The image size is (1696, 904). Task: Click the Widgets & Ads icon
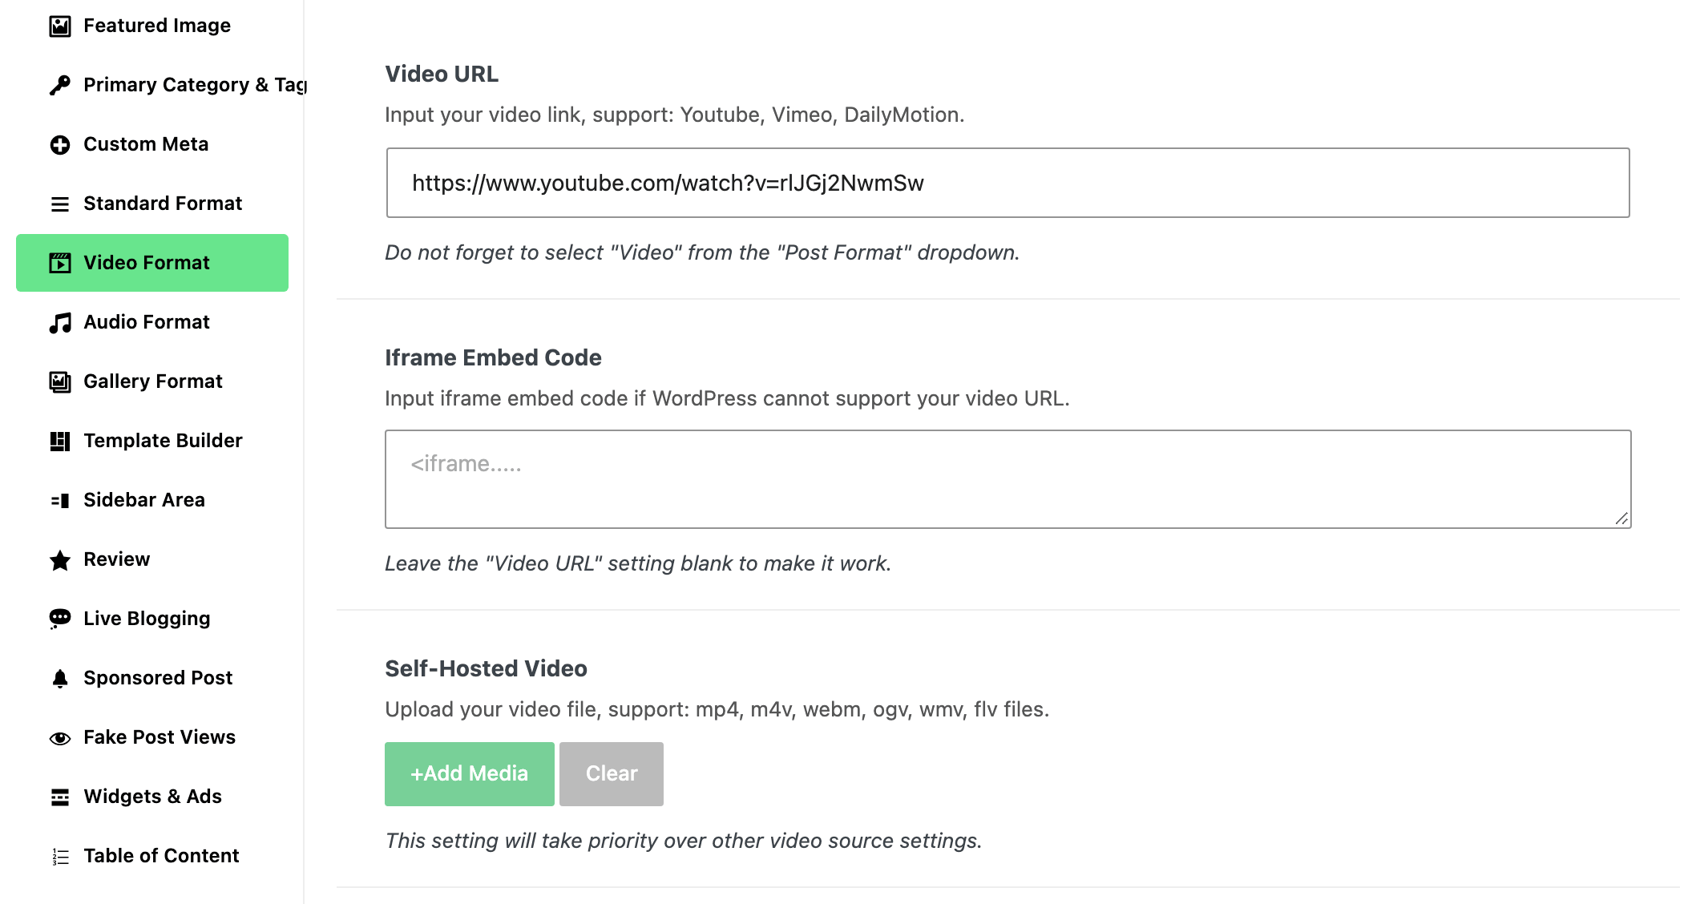click(x=60, y=797)
